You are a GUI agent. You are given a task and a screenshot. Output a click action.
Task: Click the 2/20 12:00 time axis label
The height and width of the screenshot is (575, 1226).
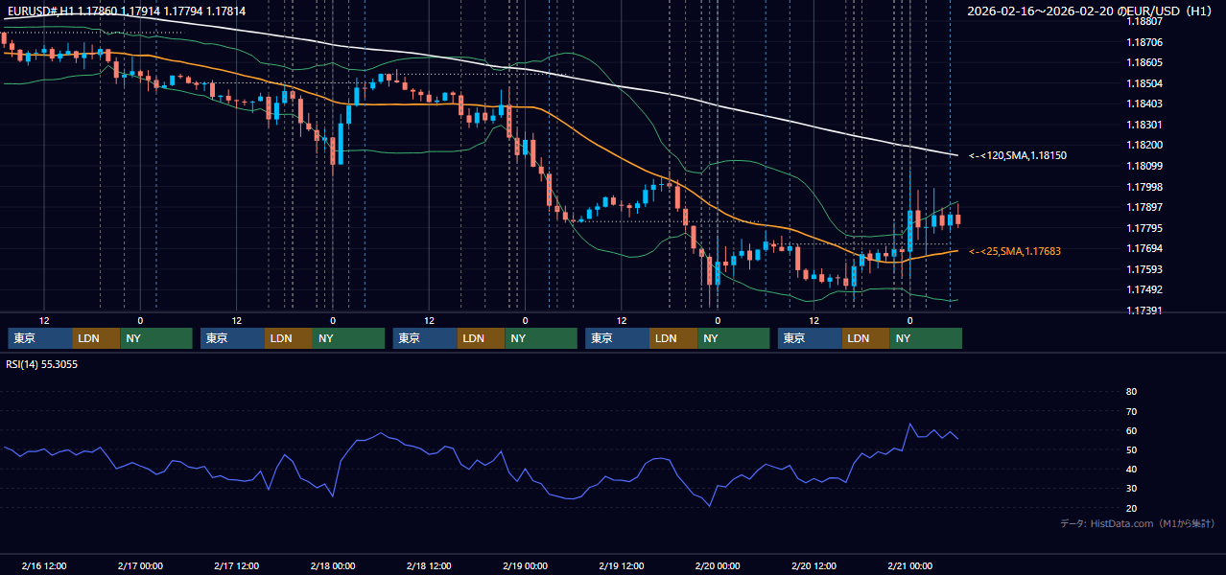tap(813, 565)
